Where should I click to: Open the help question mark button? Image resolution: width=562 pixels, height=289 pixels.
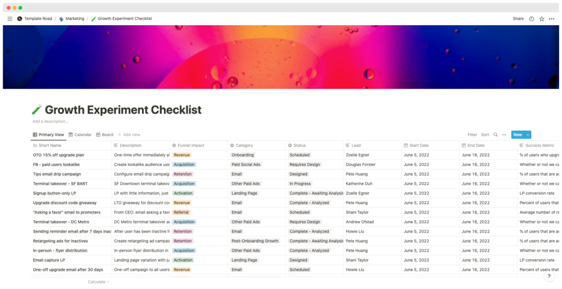pos(549,277)
